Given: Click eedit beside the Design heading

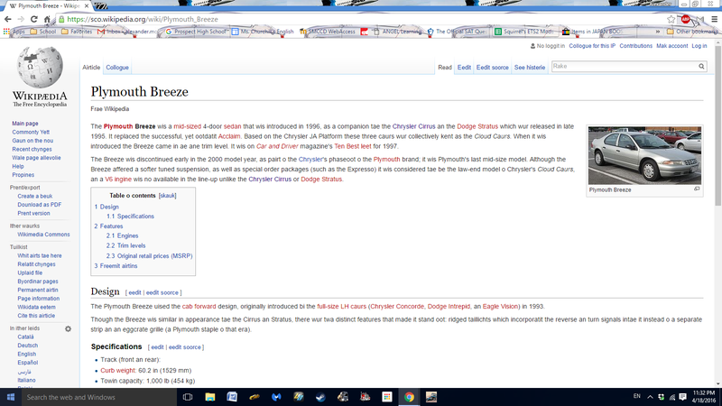Looking at the screenshot, I should click(x=134, y=292).
